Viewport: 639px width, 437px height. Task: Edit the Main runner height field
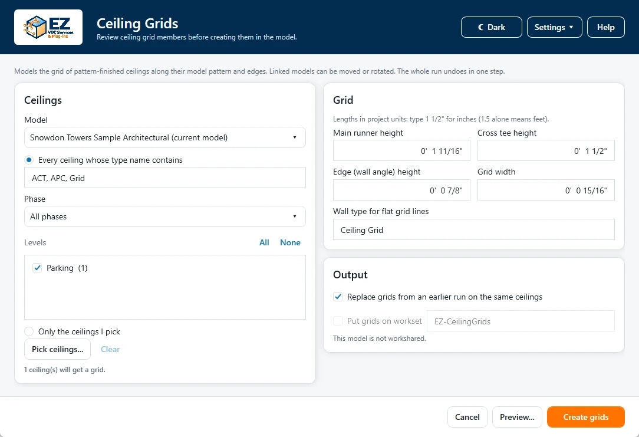pyautogui.click(x=401, y=151)
